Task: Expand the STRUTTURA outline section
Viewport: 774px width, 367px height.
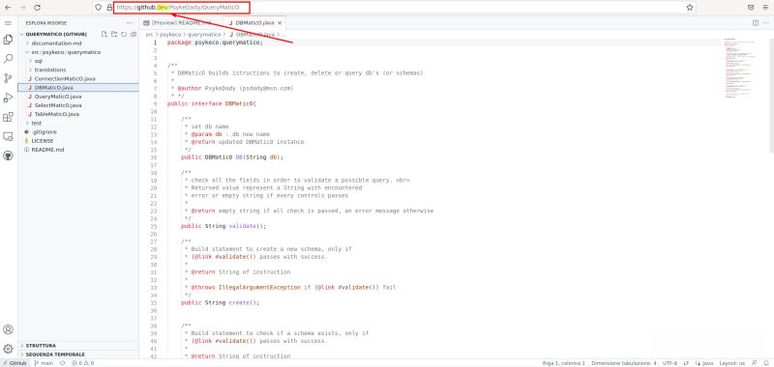Action: tap(41, 346)
